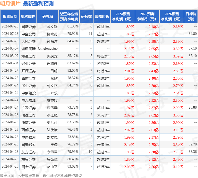Click researcher name 姜文镪
Image resolution: width=198 pixels, height=178 pixels.
[52, 27]
